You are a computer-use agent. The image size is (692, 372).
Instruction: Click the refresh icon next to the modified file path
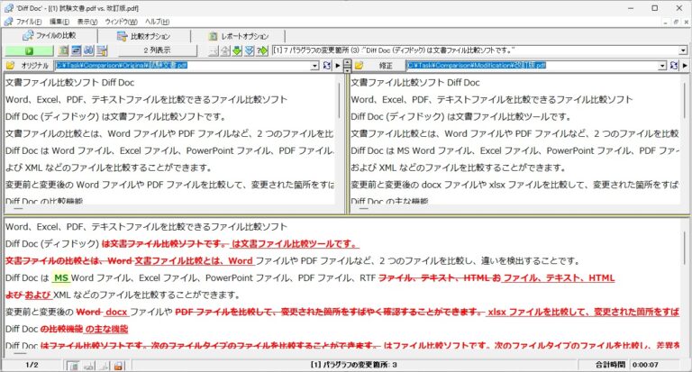[x=673, y=66]
